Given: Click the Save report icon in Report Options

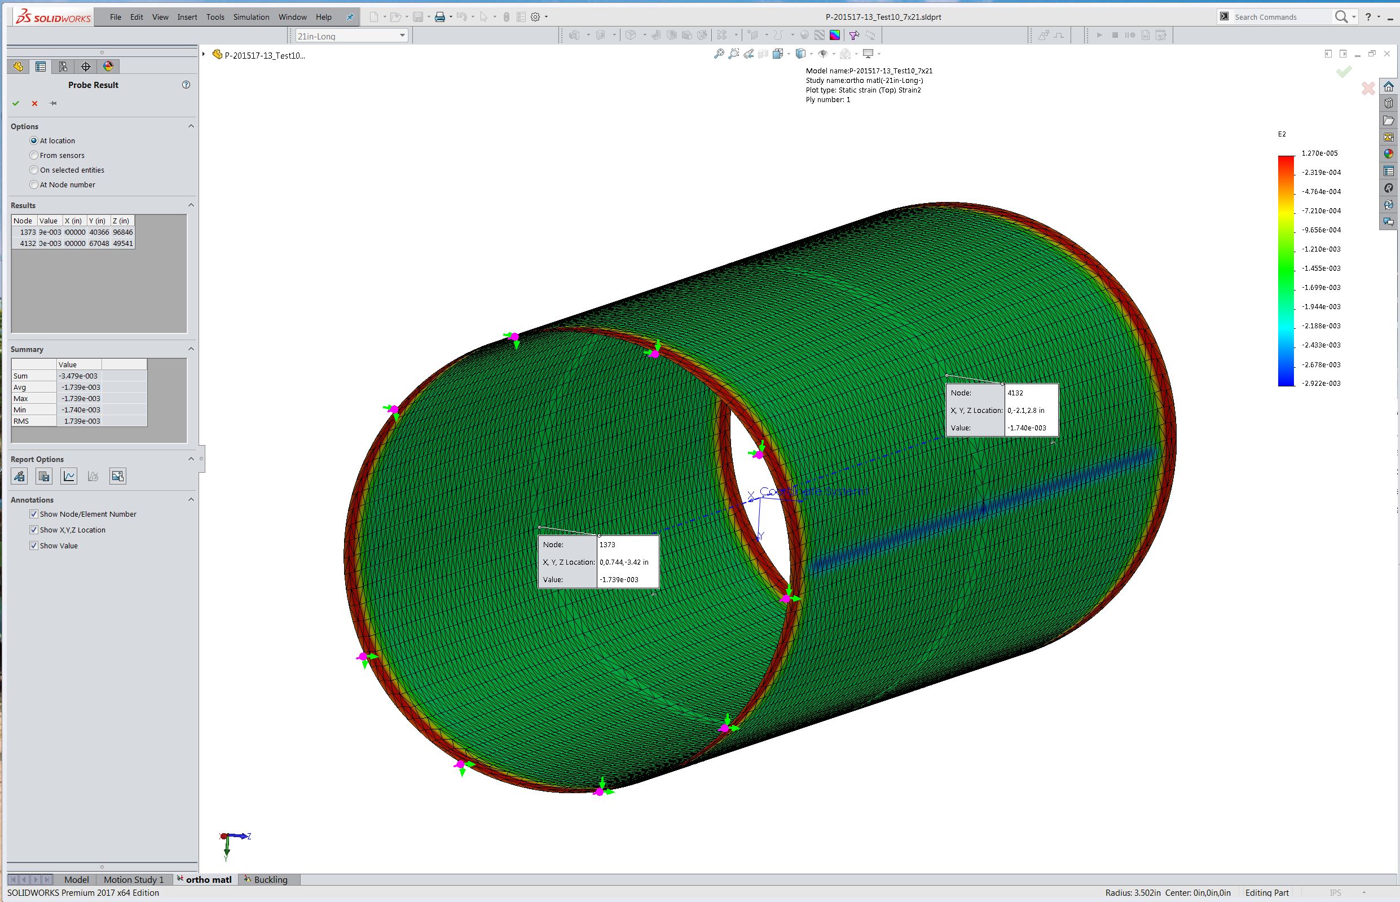Looking at the screenshot, I should 44,476.
